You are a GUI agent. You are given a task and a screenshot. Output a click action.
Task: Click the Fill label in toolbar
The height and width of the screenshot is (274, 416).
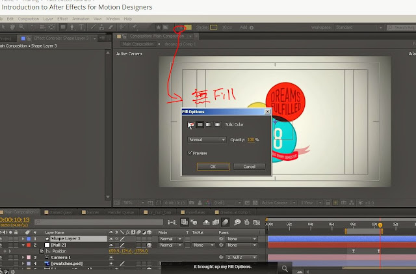pyautogui.click(x=180, y=27)
